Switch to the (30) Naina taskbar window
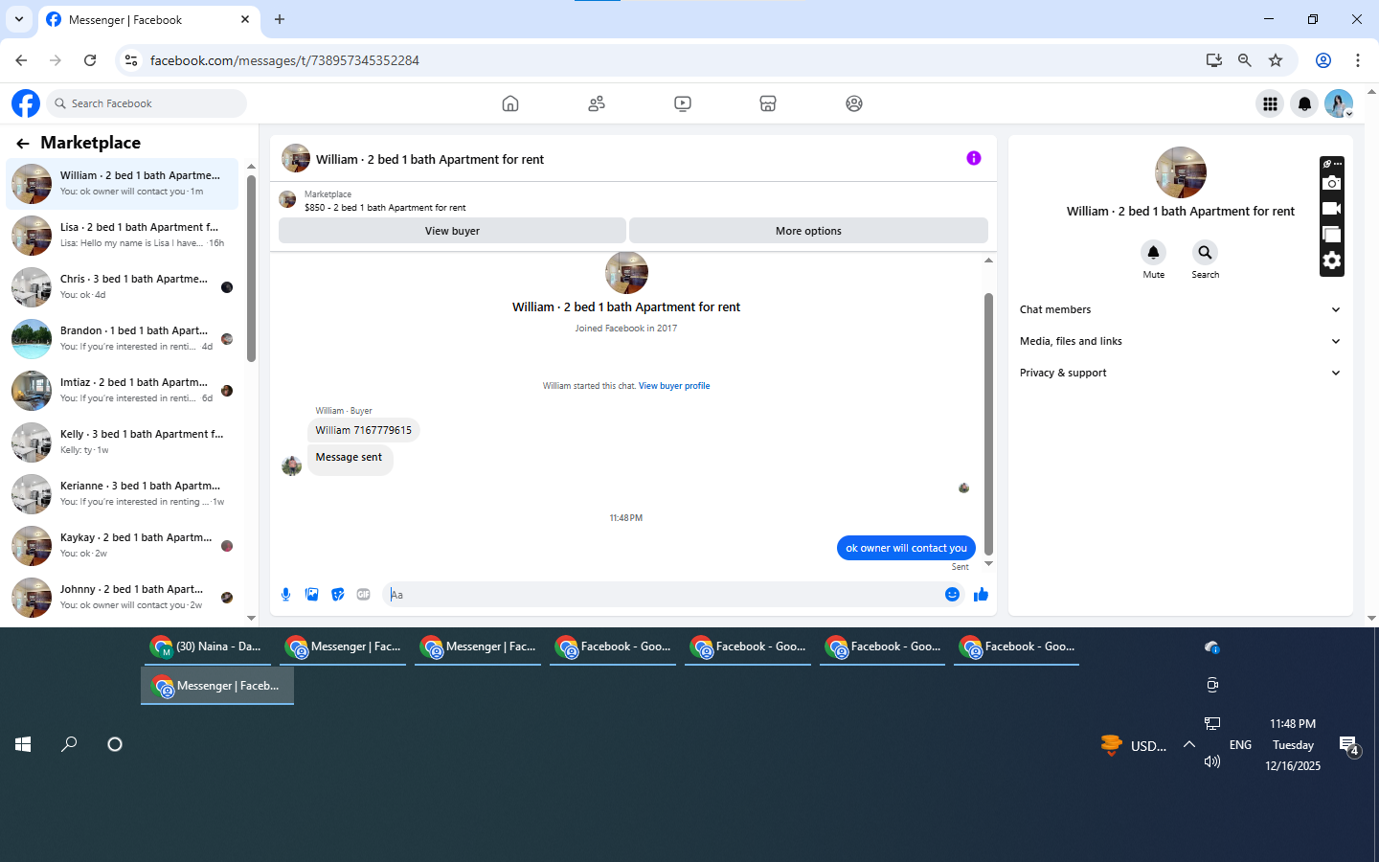This screenshot has height=862, width=1379. 206,647
